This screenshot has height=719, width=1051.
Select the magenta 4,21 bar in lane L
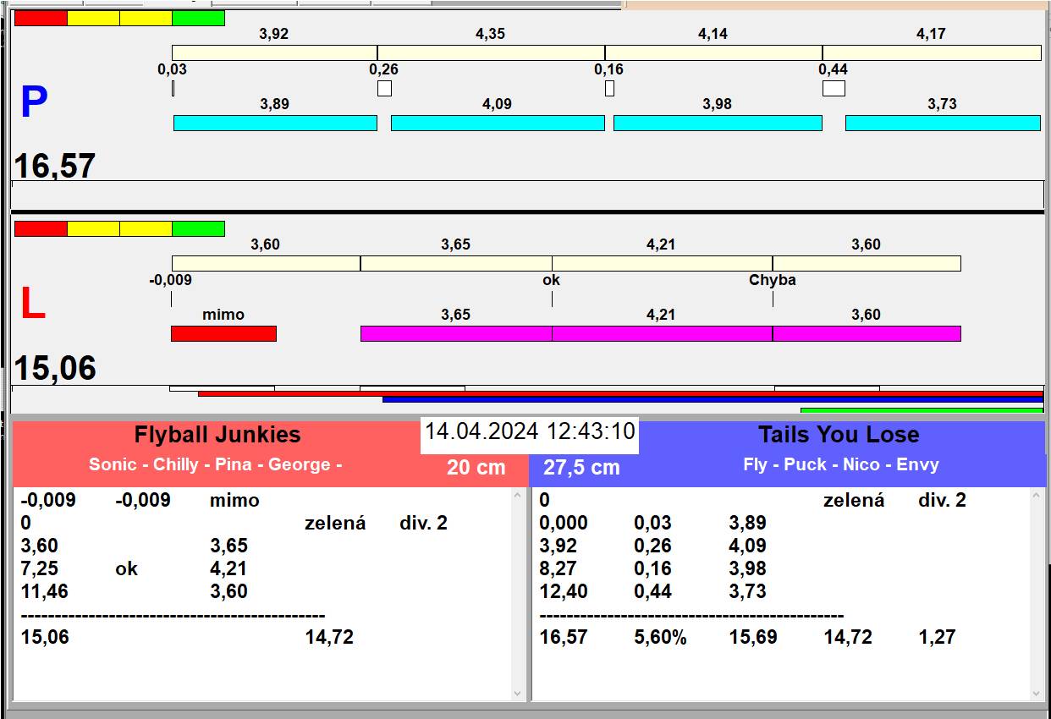662,333
